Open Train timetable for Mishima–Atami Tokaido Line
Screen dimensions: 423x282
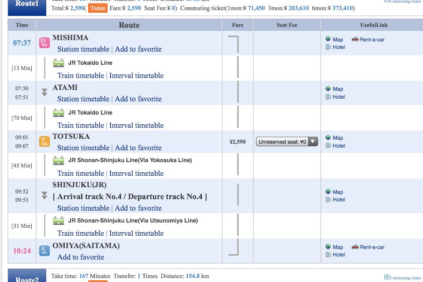click(80, 75)
